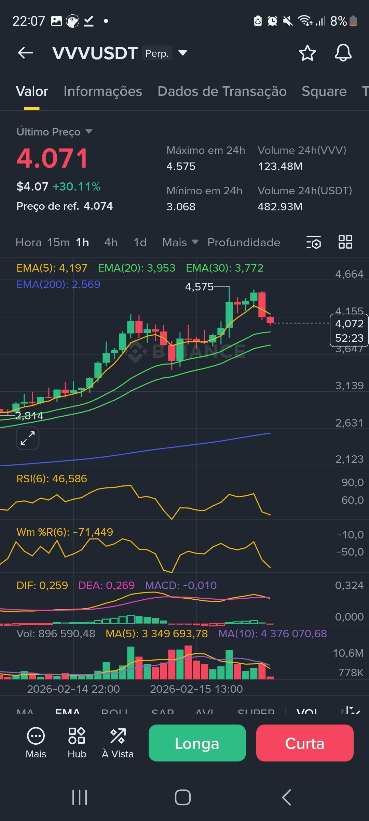Tap the EMA(5) indicator label

[52, 268]
